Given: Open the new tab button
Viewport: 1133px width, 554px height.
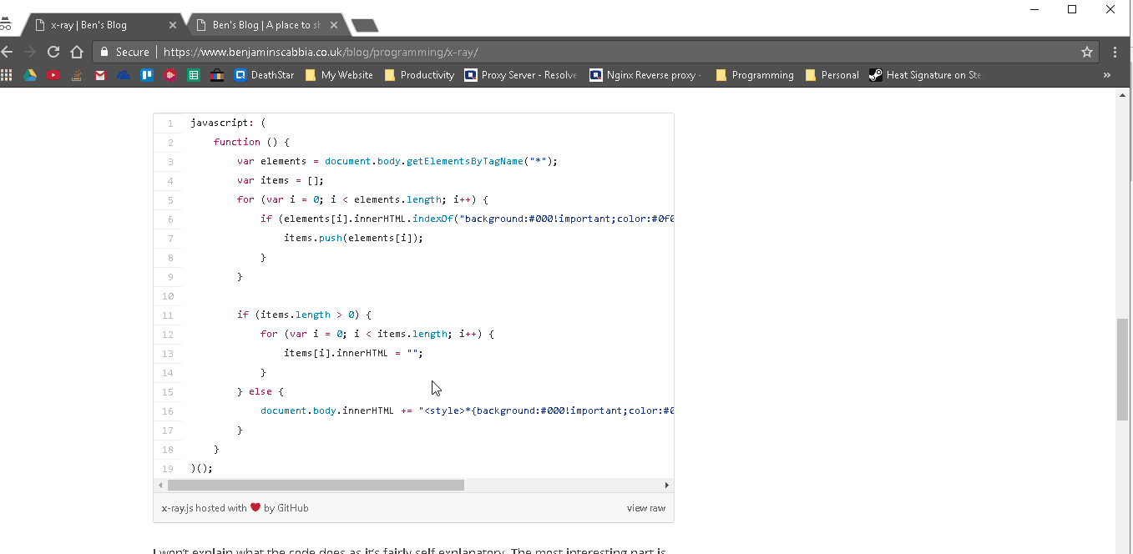Looking at the screenshot, I should pos(365,26).
